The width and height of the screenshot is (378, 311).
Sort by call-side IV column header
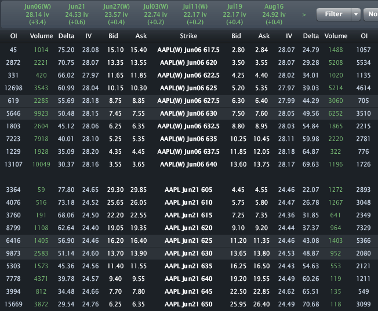tap(88, 36)
